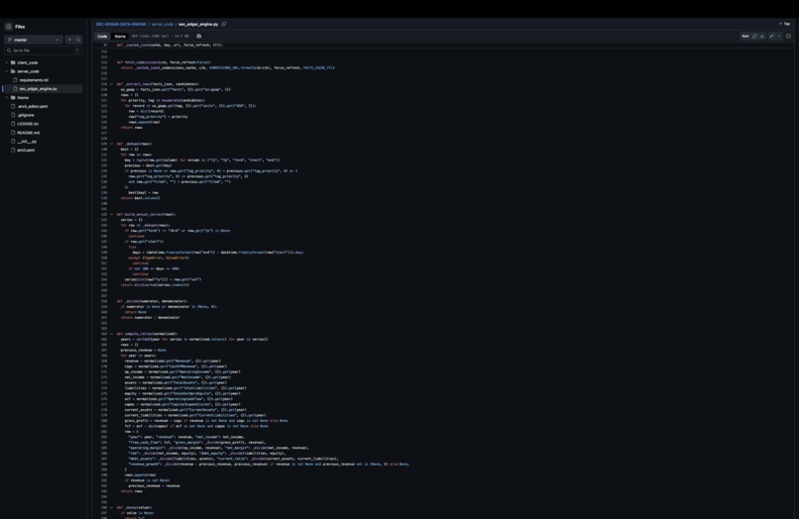Collapse the Files side panel icon
Image resolution: width=799 pixels, height=519 pixels.
pyautogui.click(x=8, y=27)
